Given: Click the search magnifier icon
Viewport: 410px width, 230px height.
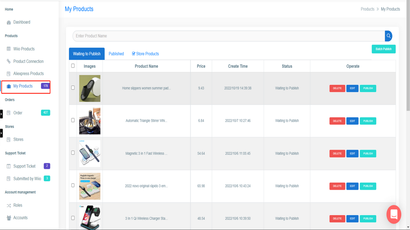Looking at the screenshot, I should tap(388, 36).
